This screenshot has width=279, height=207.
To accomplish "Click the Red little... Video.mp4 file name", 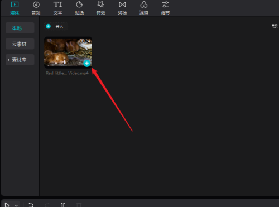I will [67, 73].
